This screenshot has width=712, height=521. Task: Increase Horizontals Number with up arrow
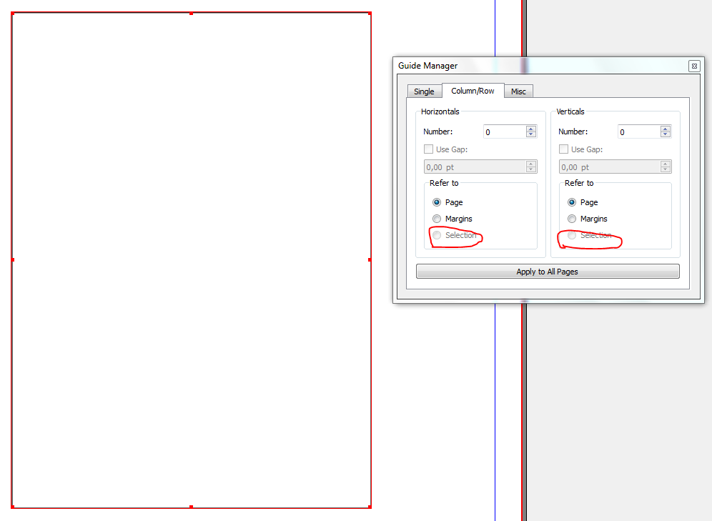(x=530, y=129)
